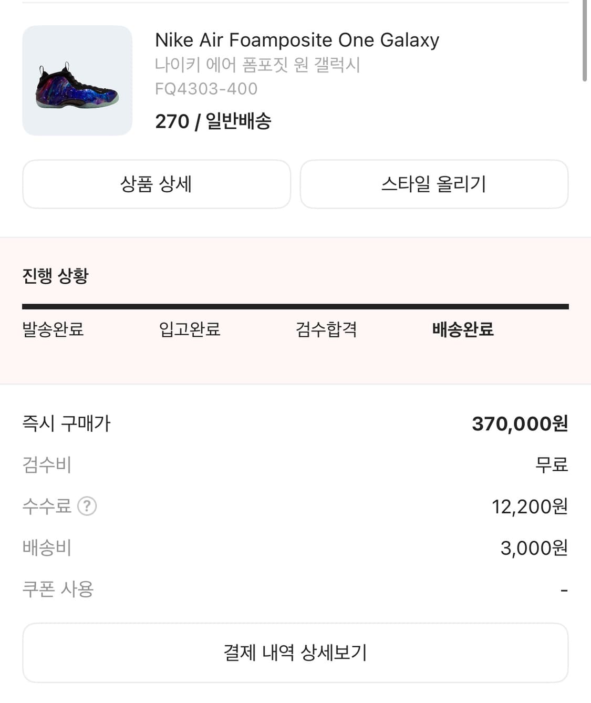Tap the 상품 상세 button
This screenshot has height=703, width=591.
(x=156, y=184)
